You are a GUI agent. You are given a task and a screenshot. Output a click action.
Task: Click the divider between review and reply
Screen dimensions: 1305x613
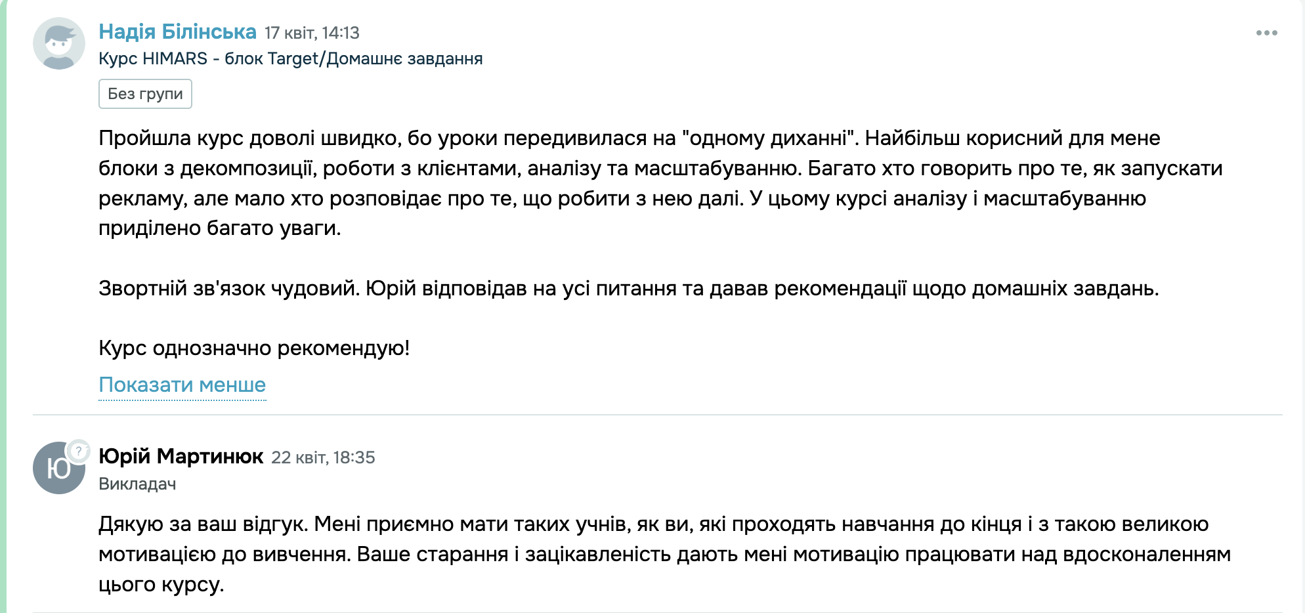[x=656, y=415]
